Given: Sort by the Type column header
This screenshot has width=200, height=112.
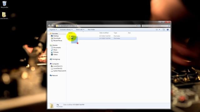Looking at the screenshot, I should pos(115,33).
